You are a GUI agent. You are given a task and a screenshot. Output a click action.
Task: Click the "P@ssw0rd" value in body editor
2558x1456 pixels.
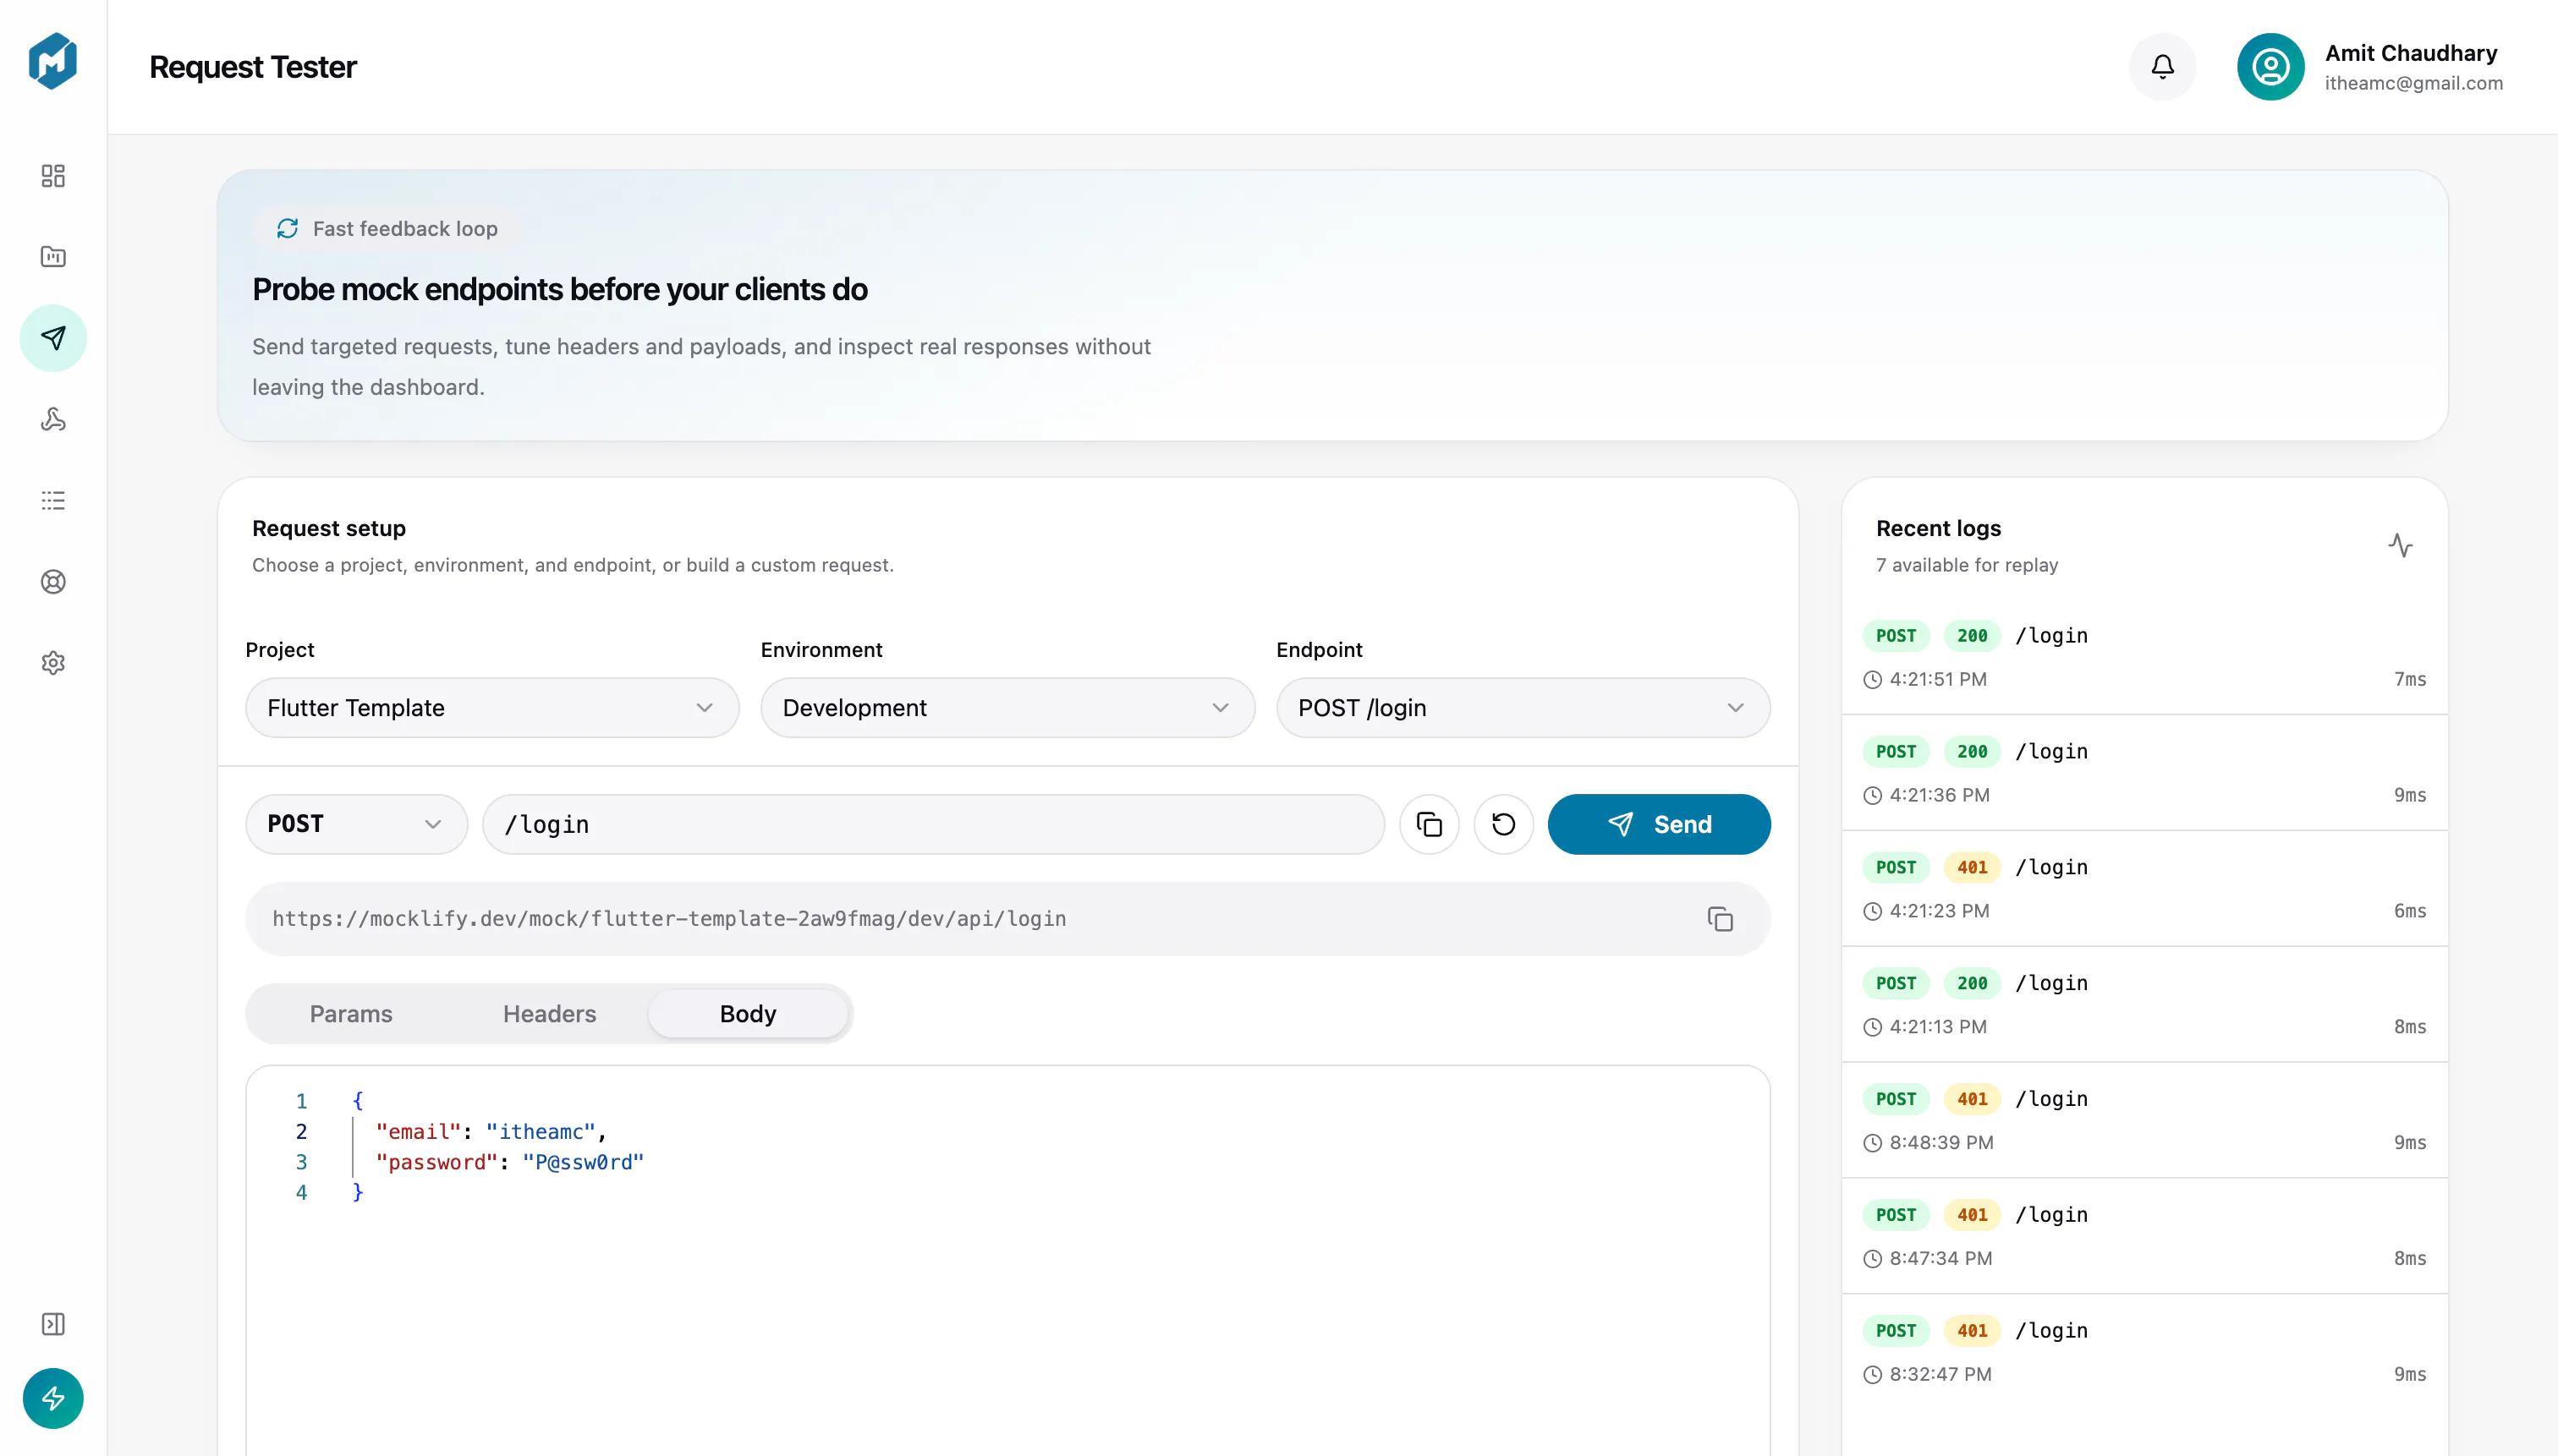coord(583,1163)
